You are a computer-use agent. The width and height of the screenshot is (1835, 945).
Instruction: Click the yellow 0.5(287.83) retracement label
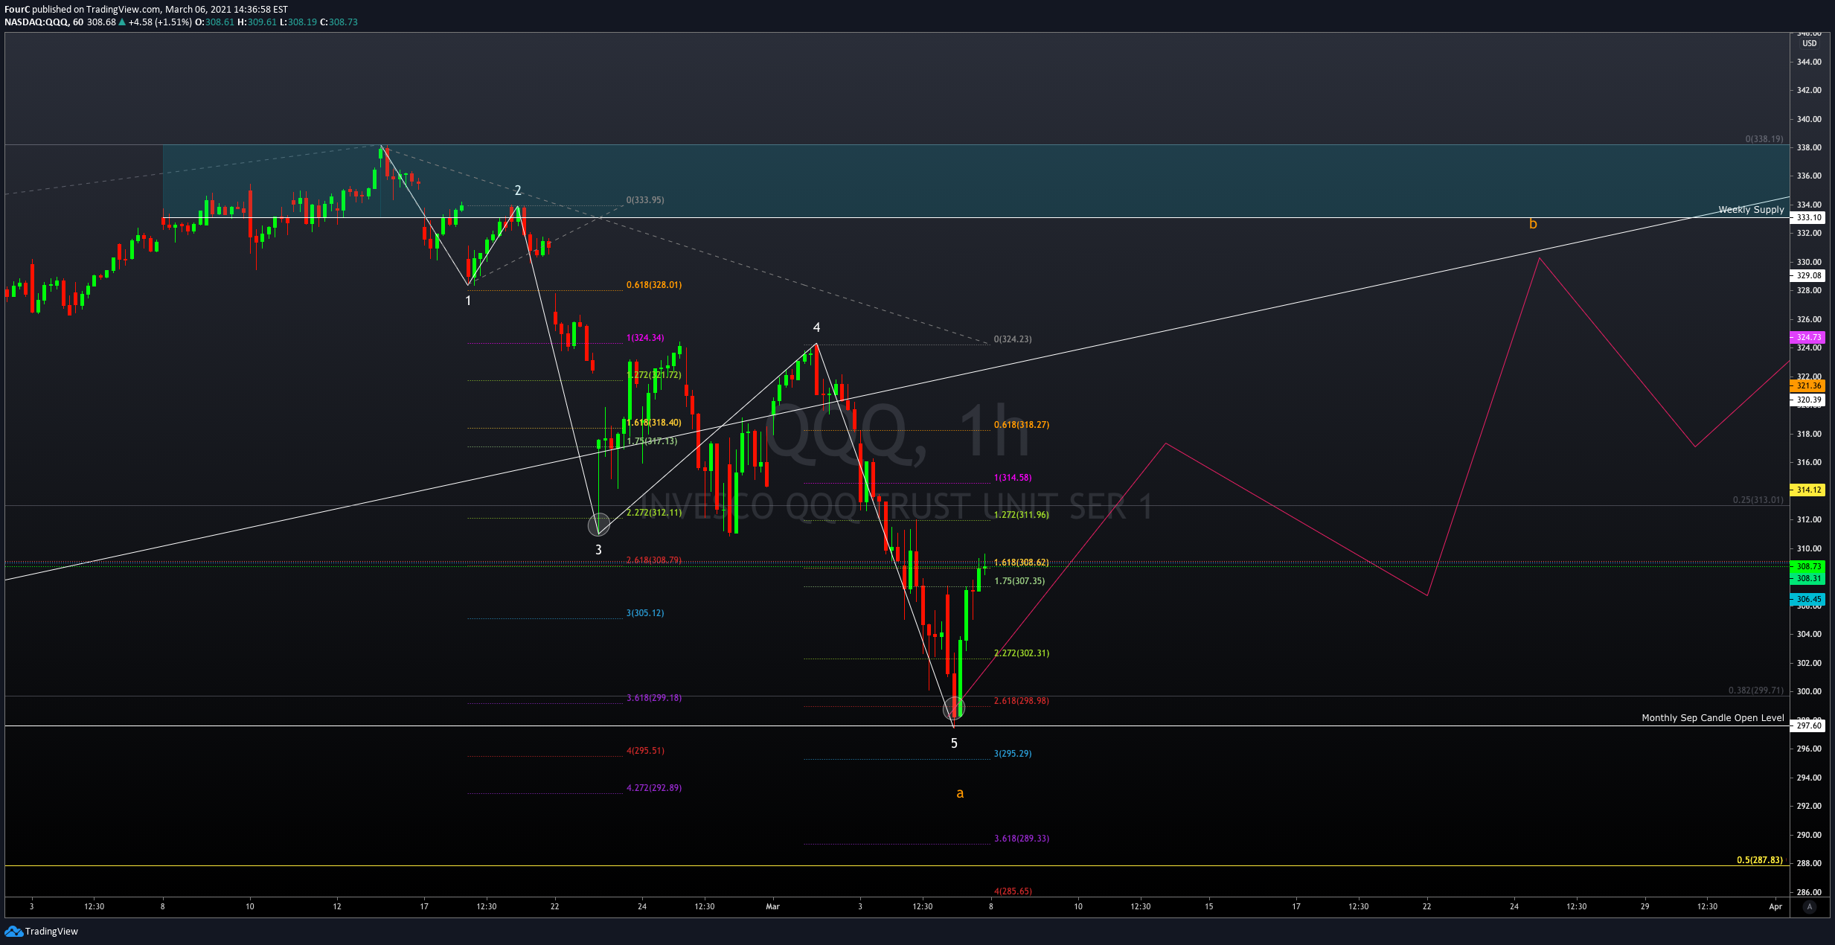[1760, 860]
